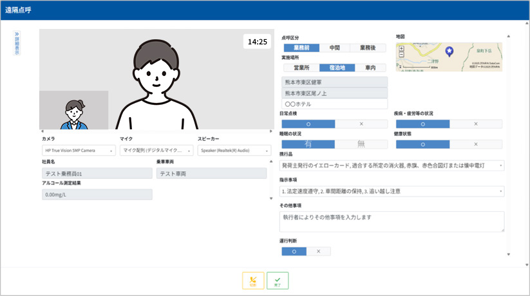Image resolution: width=530 pixels, height=296 pixels.
Task: Click the 遠隔点呼 title text
Action: coord(18,10)
